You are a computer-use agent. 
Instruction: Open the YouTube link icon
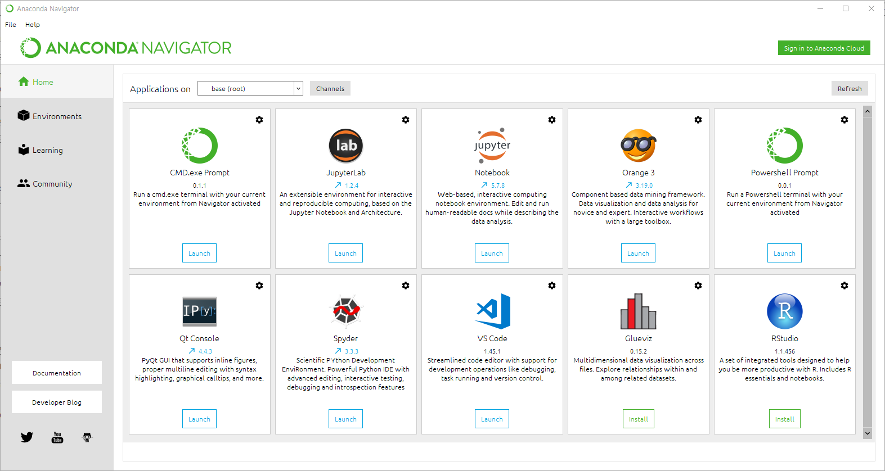click(x=57, y=437)
